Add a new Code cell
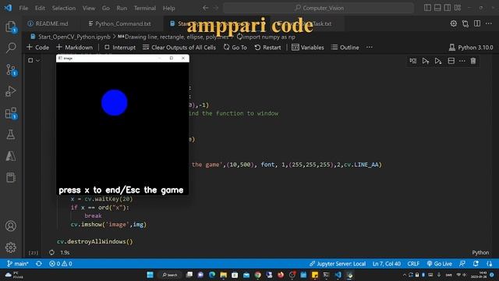This screenshot has height=281, width=499. click(x=38, y=48)
